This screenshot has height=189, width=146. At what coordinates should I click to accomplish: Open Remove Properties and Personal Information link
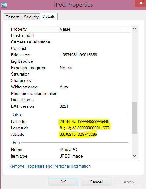[x=50, y=166]
